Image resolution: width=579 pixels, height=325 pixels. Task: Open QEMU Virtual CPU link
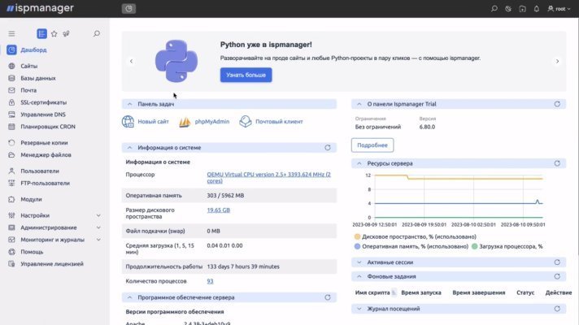[269, 177]
